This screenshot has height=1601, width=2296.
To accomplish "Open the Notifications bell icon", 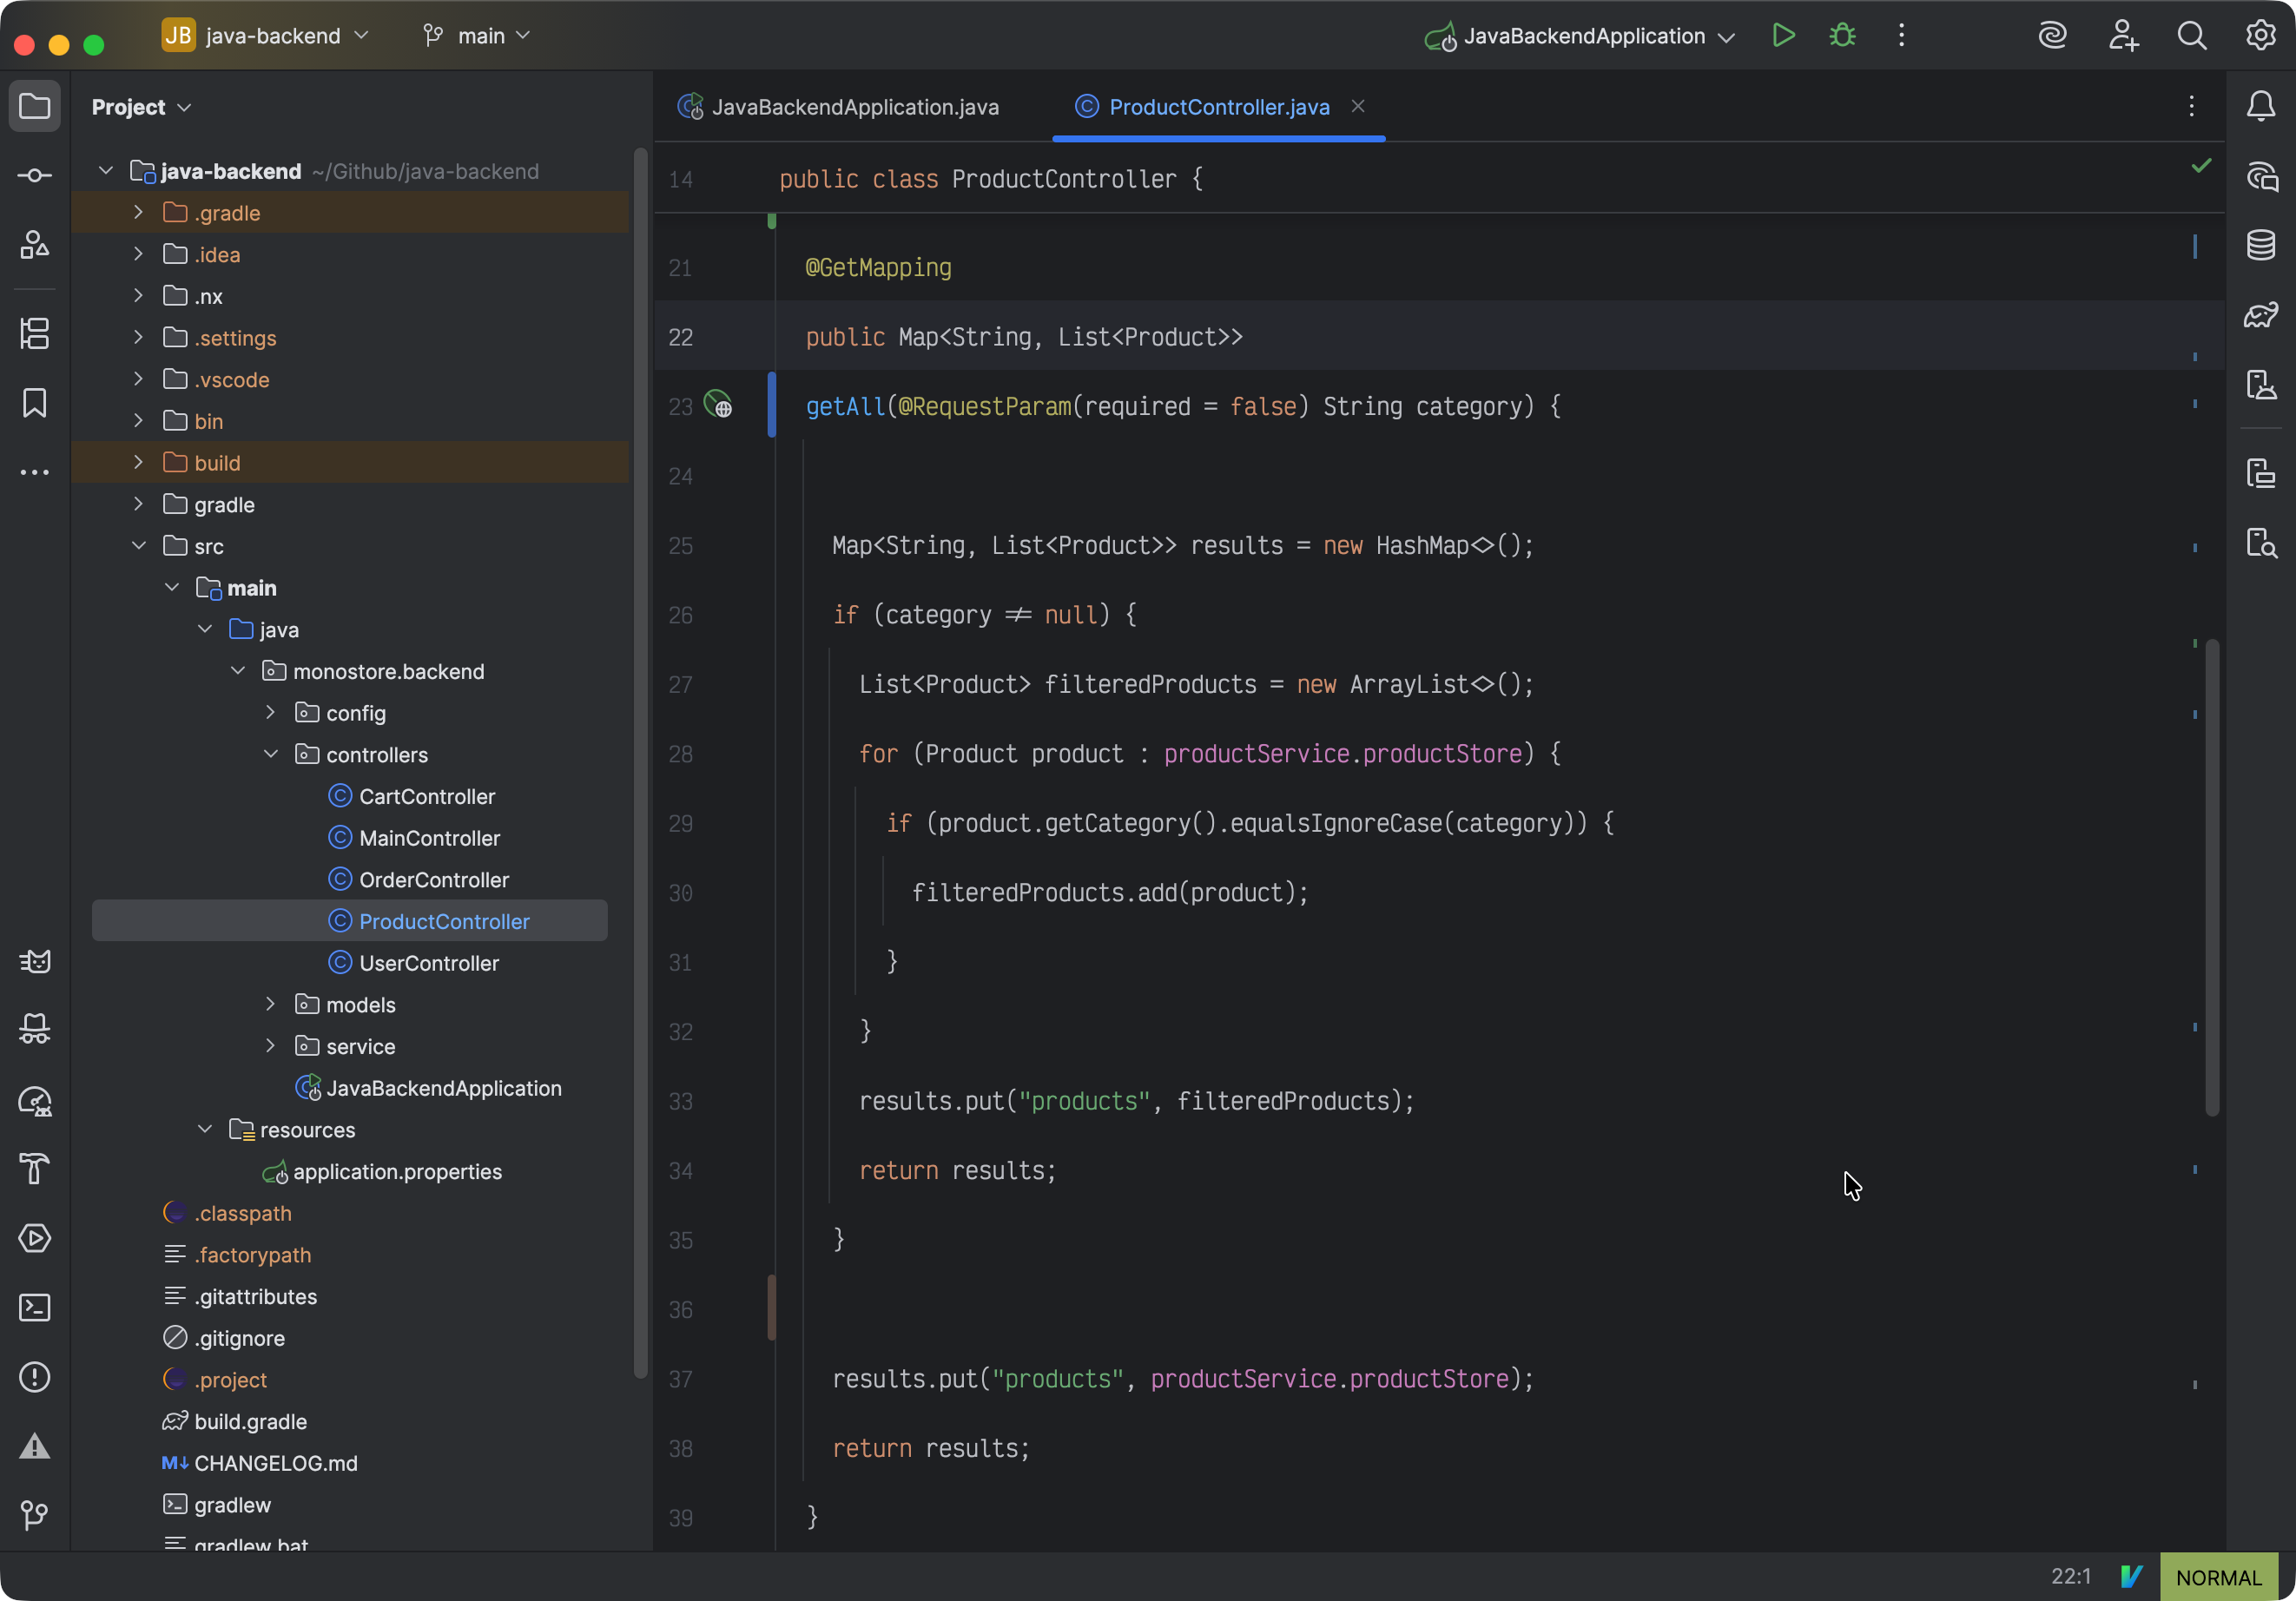I will click(x=2261, y=106).
